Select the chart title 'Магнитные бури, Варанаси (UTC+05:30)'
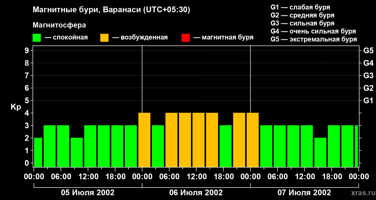This screenshot has width=376, height=200. [111, 10]
